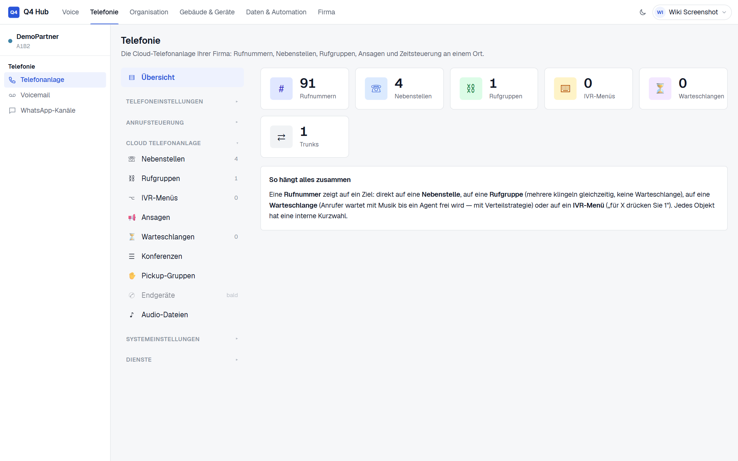
Task: Open the Wiki Screenshot user dropdown
Action: (692, 12)
